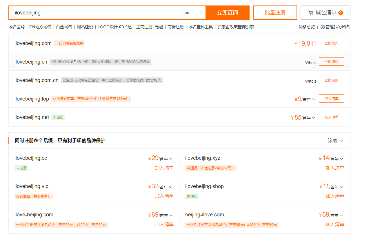Viewport: 380px width, 234px height.
Task: Click 加入清单 for ilovebeijing.shop
Action: click(x=335, y=196)
